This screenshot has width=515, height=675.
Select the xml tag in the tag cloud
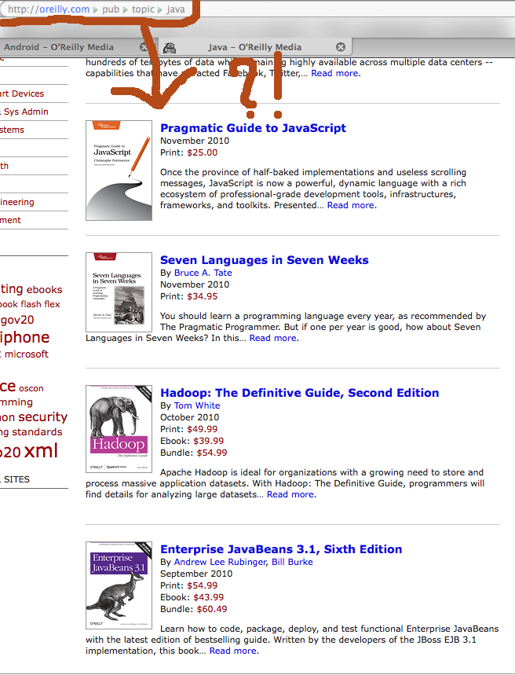41,451
